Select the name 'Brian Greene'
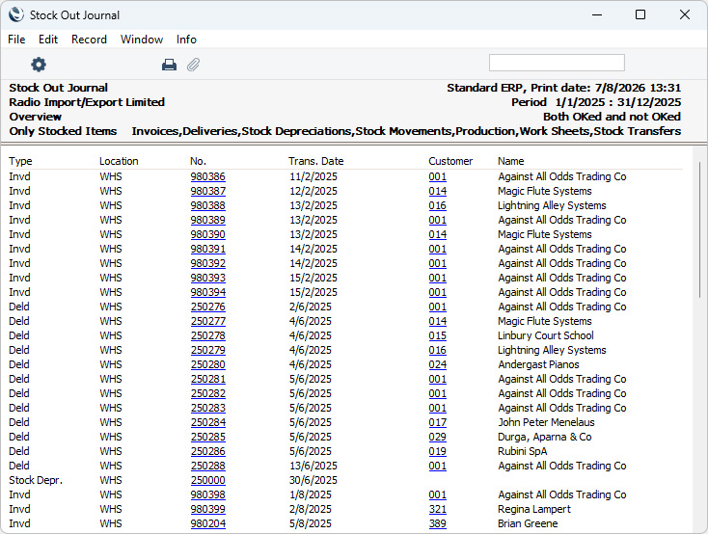 click(528, 523)
